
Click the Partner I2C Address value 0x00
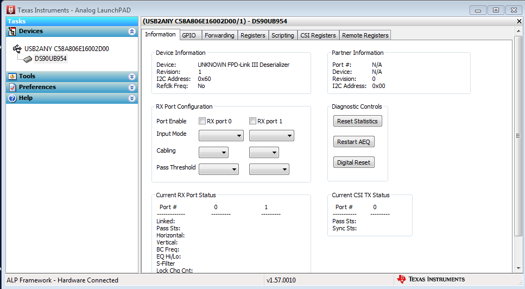pyautogui.click(x=378, y=86)
